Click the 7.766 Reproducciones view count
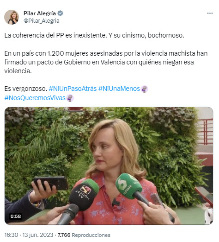The height and width of the screenshot is (242, 219). [x=84, y=235]
